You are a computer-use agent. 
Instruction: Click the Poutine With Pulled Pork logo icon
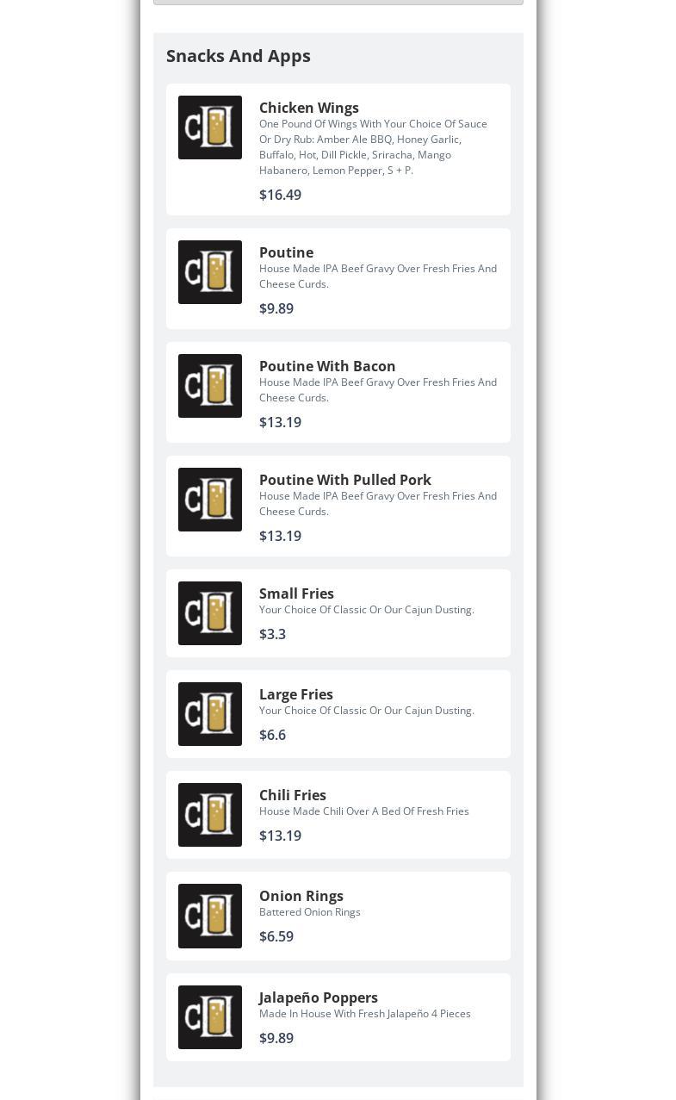click(x=210, y=500)
